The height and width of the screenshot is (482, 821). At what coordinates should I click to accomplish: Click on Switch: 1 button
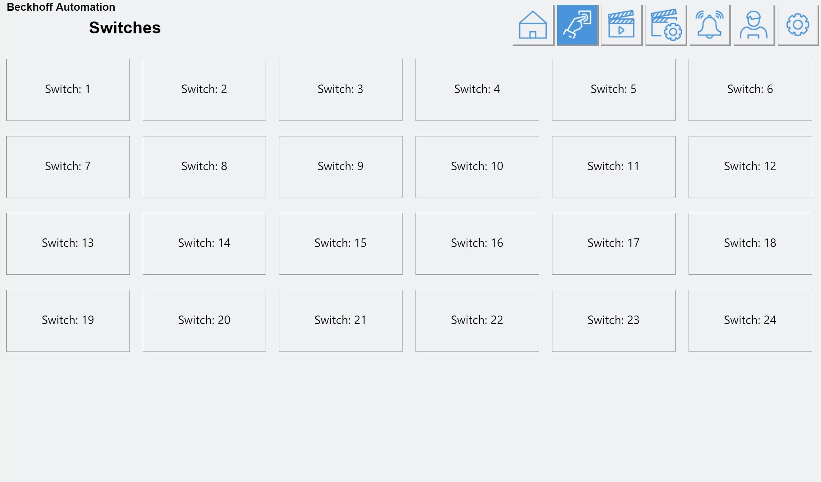pos(68,88)
